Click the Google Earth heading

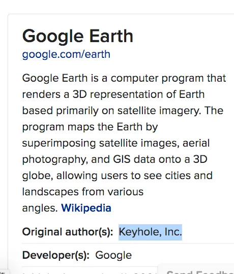78,37
